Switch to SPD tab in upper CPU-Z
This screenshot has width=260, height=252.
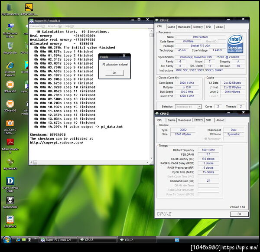click(x=208, y=27)
